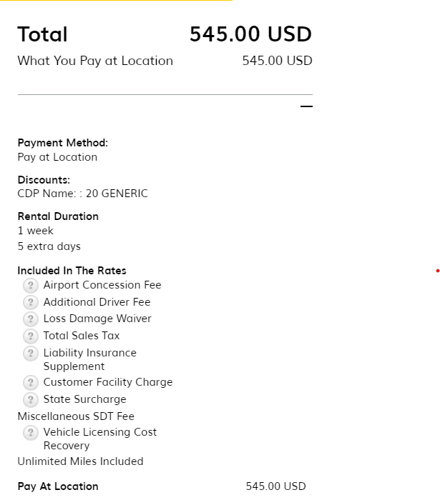Click the Payment Method heading
This screenshot has width=440, height=500.
[63, 143]
